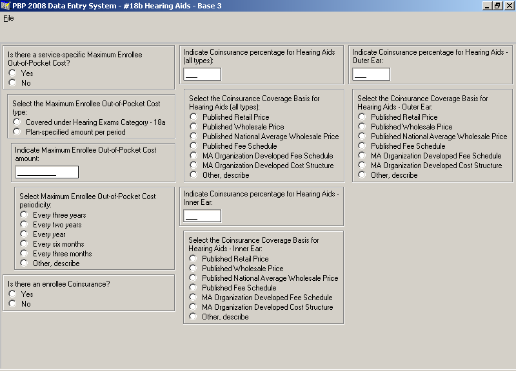Click the application icon in the title bar

6,6
